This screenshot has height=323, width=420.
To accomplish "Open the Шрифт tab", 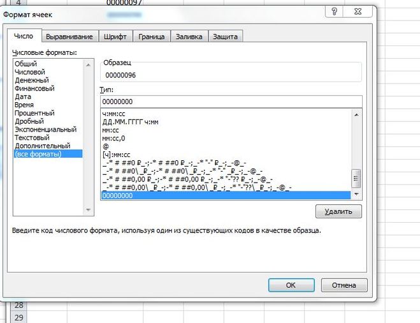I will point(118,37).
